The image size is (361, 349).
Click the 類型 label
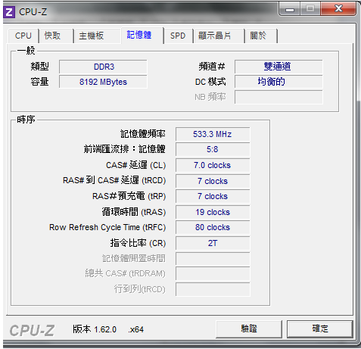(39, 67)
